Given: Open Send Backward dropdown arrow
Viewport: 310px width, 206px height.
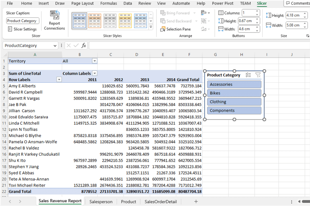Looking at the screenshot, I should [196, 21].
